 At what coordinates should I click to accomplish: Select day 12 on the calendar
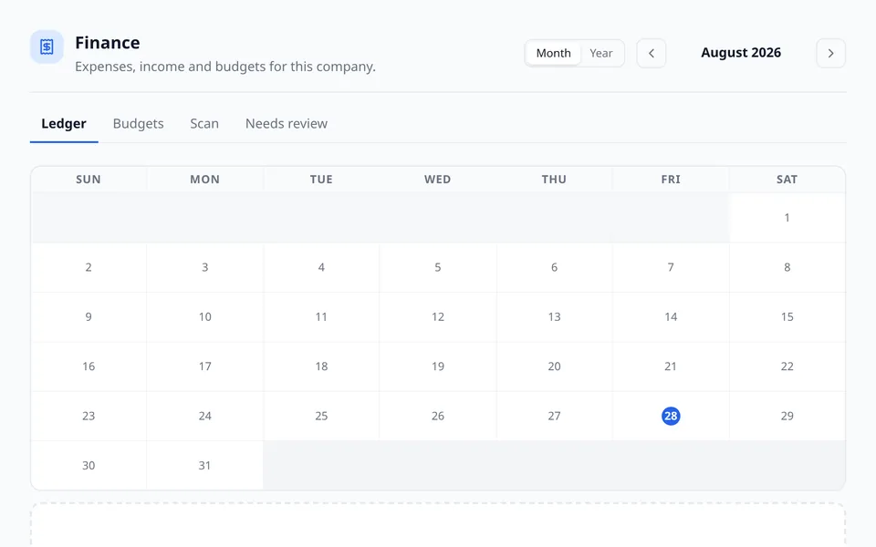438,317
